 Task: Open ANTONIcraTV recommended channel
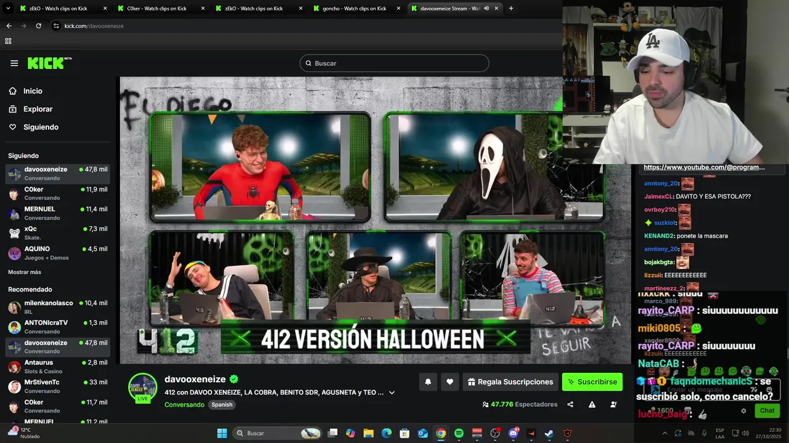click(x=58, y=327)
